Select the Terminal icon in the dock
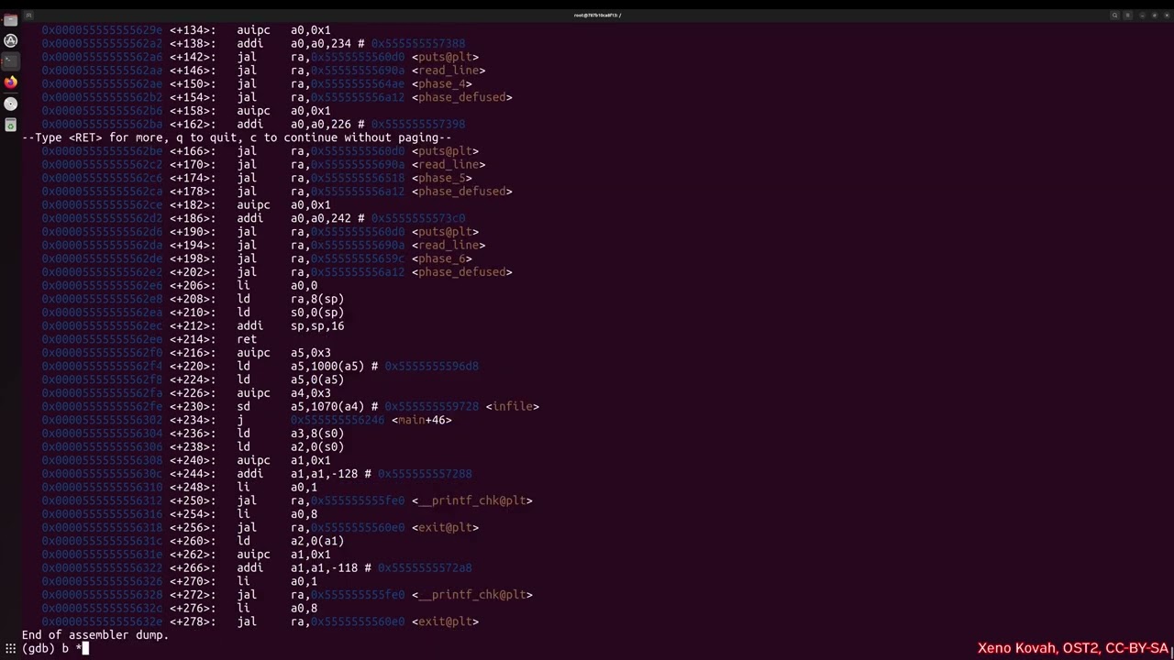1174x660 pixels. [10, 61]
